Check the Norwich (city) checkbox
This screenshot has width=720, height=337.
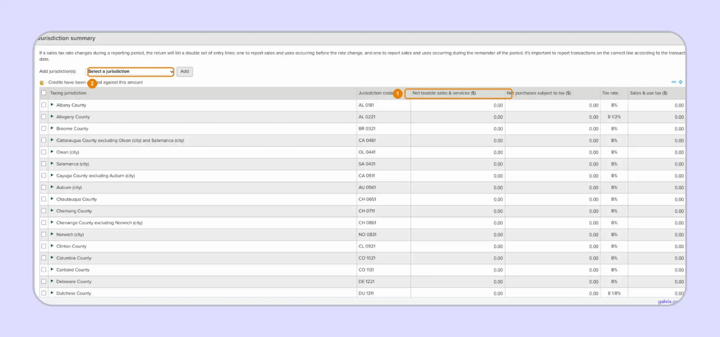click(x=44, y=234)
